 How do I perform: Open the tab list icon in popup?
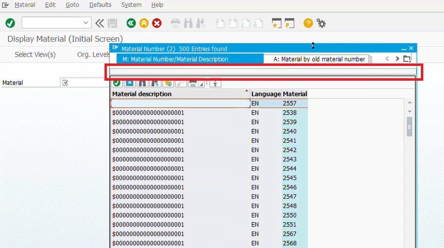[407, 59]
